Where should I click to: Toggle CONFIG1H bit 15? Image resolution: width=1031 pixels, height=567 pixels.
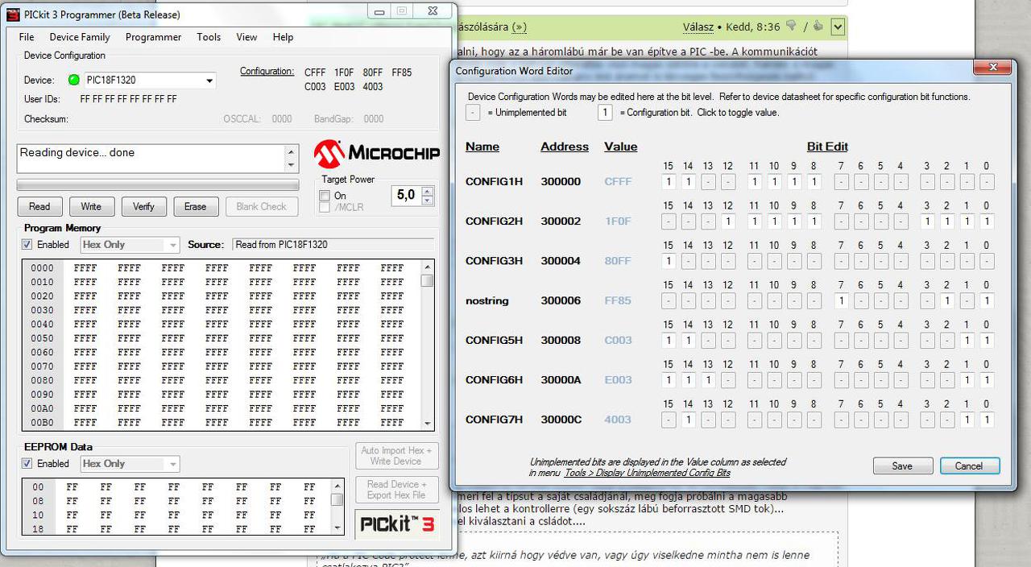coord(669,182)
